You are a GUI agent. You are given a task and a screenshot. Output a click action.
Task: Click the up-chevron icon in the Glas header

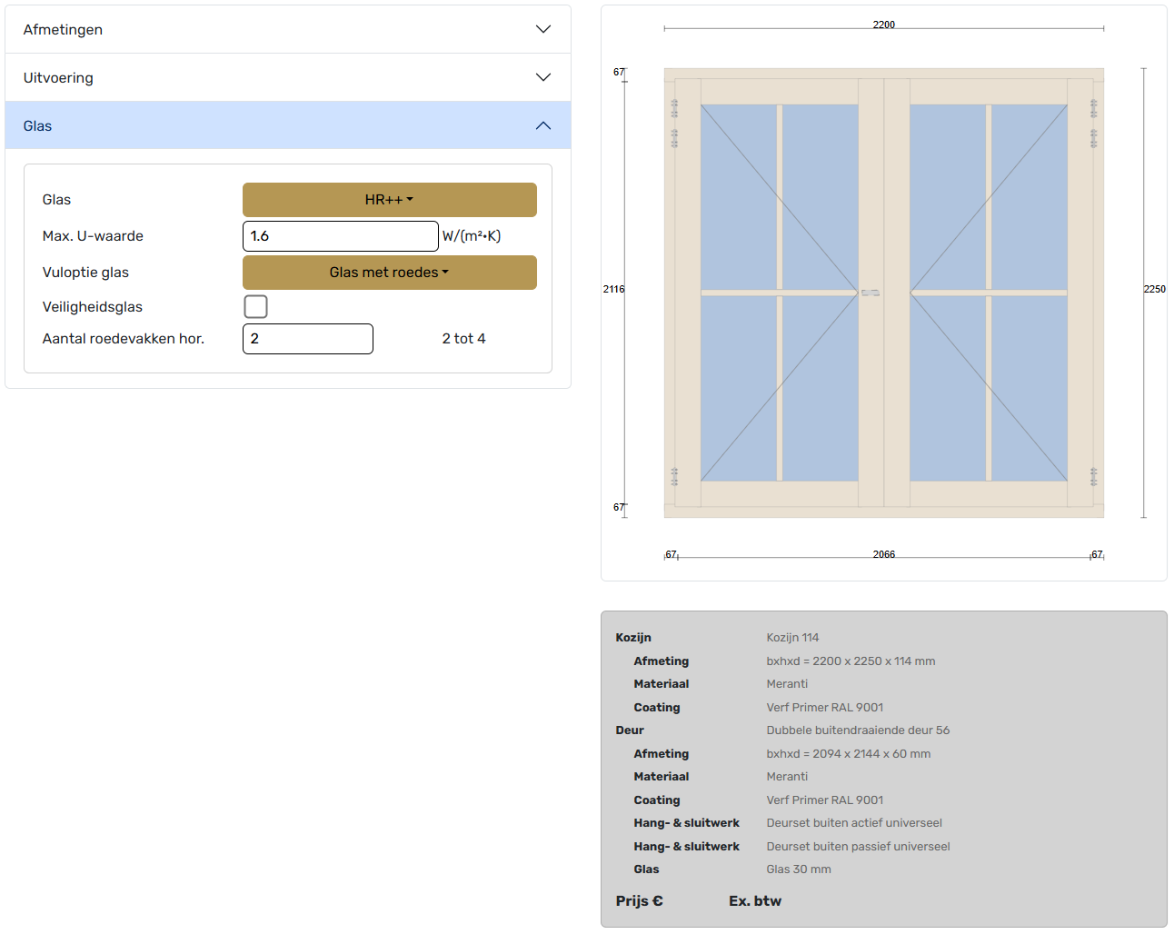tap(543, 125)
